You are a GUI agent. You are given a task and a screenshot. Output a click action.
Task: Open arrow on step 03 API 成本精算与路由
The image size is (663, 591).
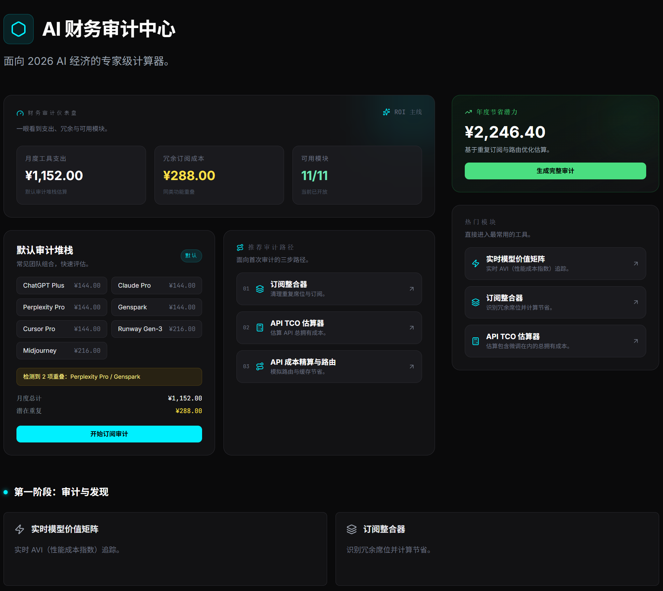(x=412, y=366)
